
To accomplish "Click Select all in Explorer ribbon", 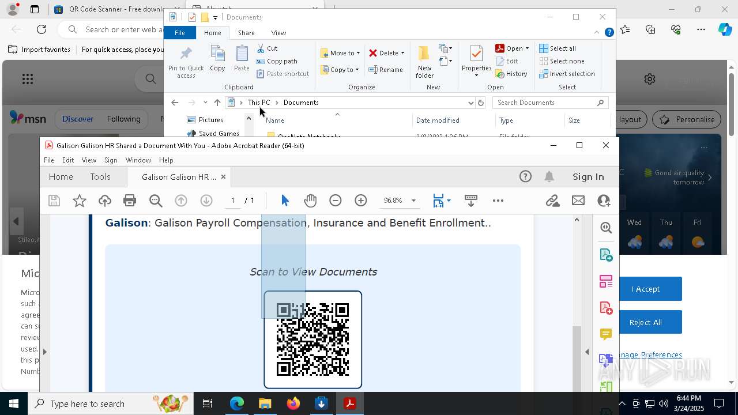I will (558, 48).
